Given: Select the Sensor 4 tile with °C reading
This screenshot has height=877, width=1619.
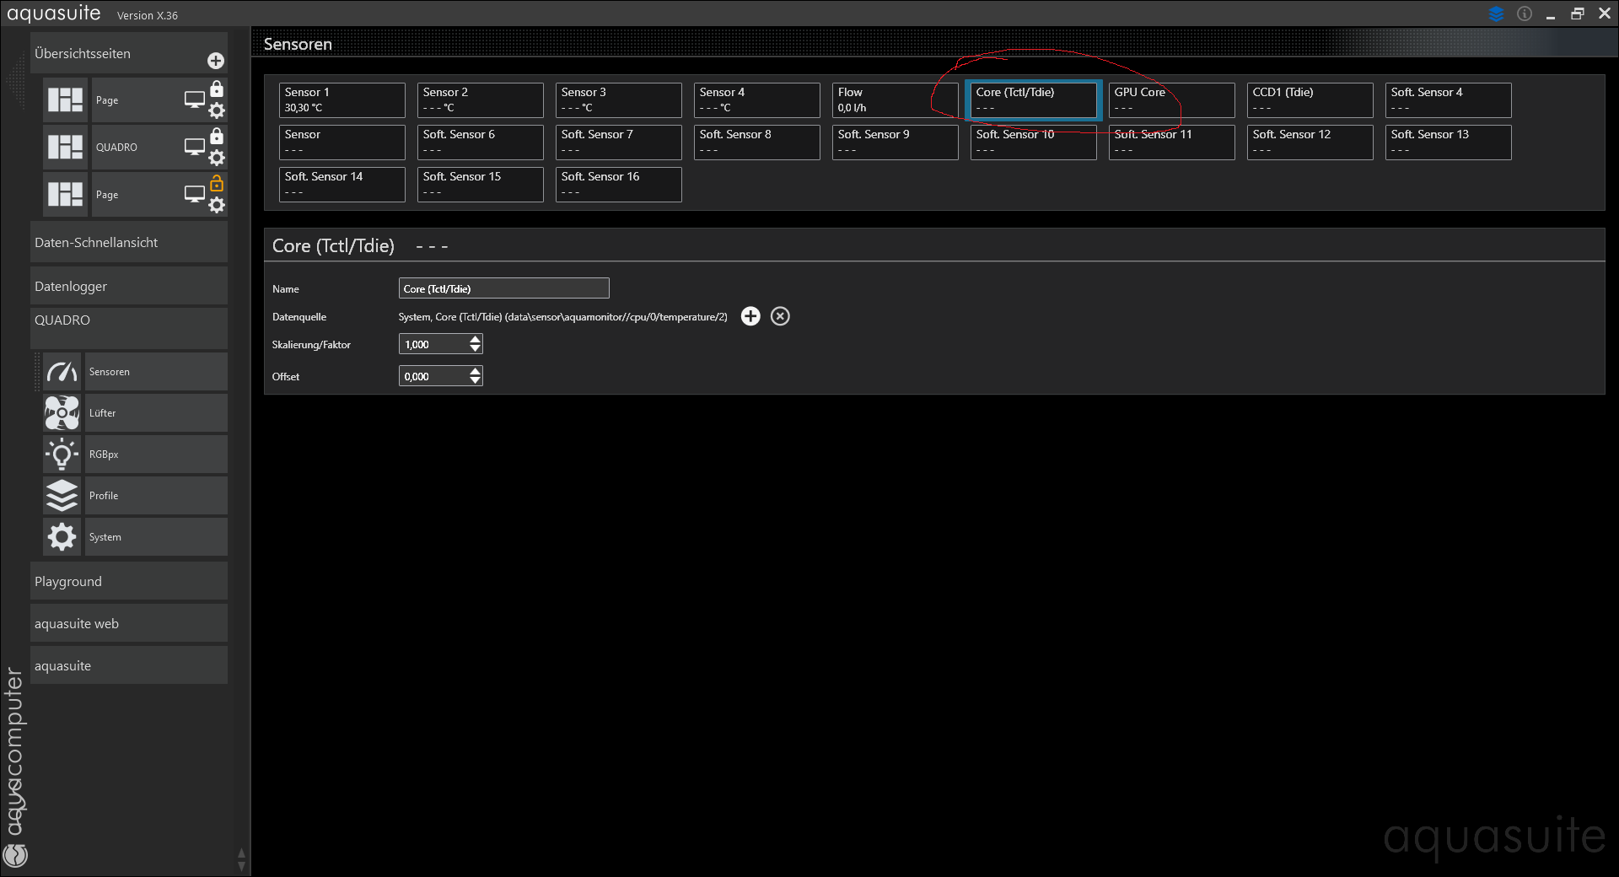Looking at the screenshot, I should [x=757, y=100].
